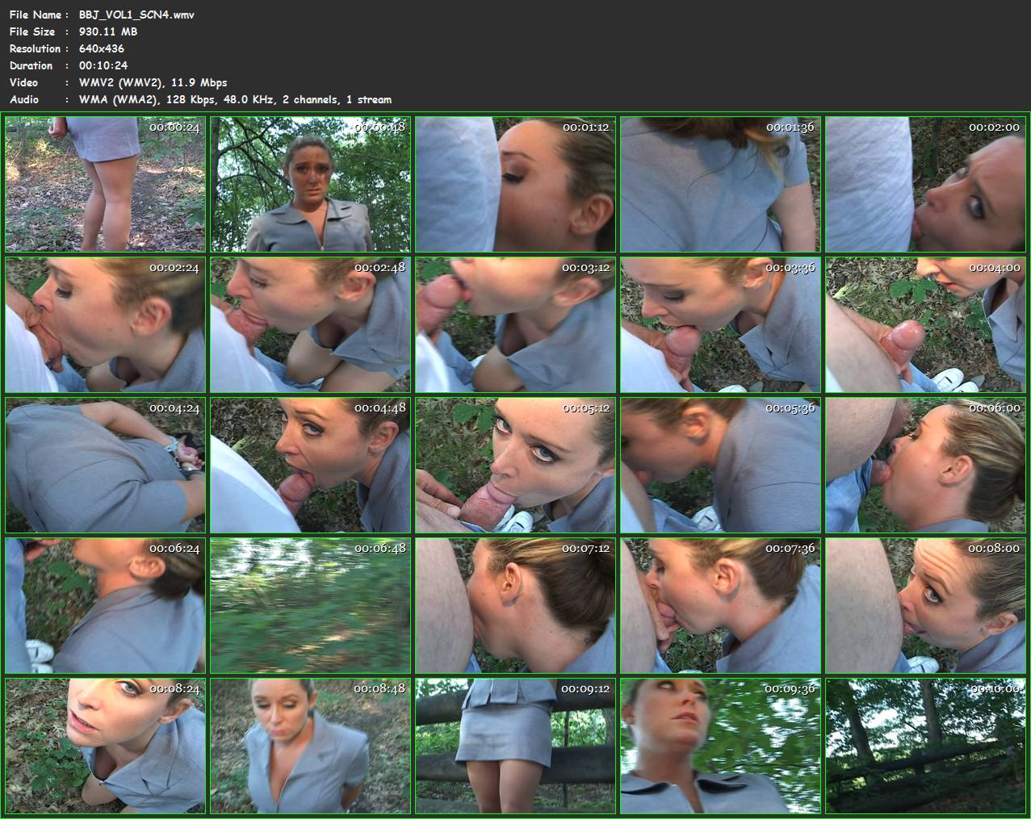The width and height of the screenshot is (1031, 819).
Task: Click the resolution value 640x436
Action: [102, 48]
